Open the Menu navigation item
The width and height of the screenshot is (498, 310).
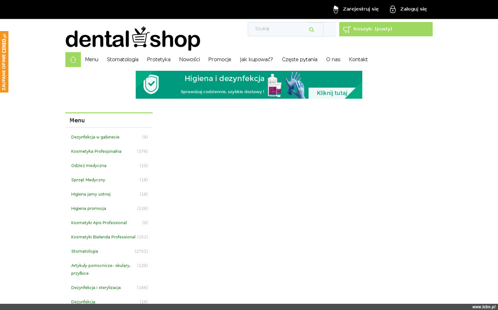92,59
